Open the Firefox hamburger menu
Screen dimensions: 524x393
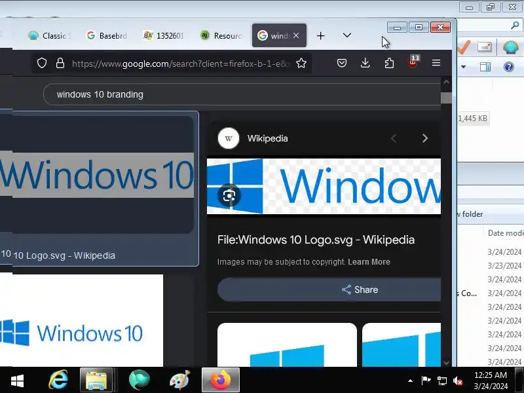(436, 63)
